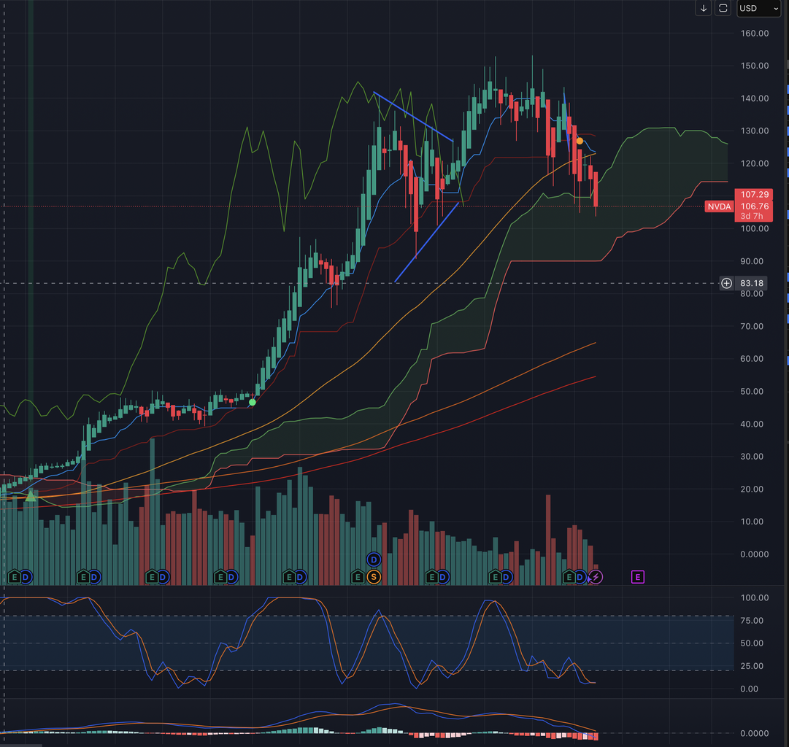Click the rightmost blue D dividend marker
Image resolution: width=789 pixels, height=747 pixels.
[x=580, y=577]
